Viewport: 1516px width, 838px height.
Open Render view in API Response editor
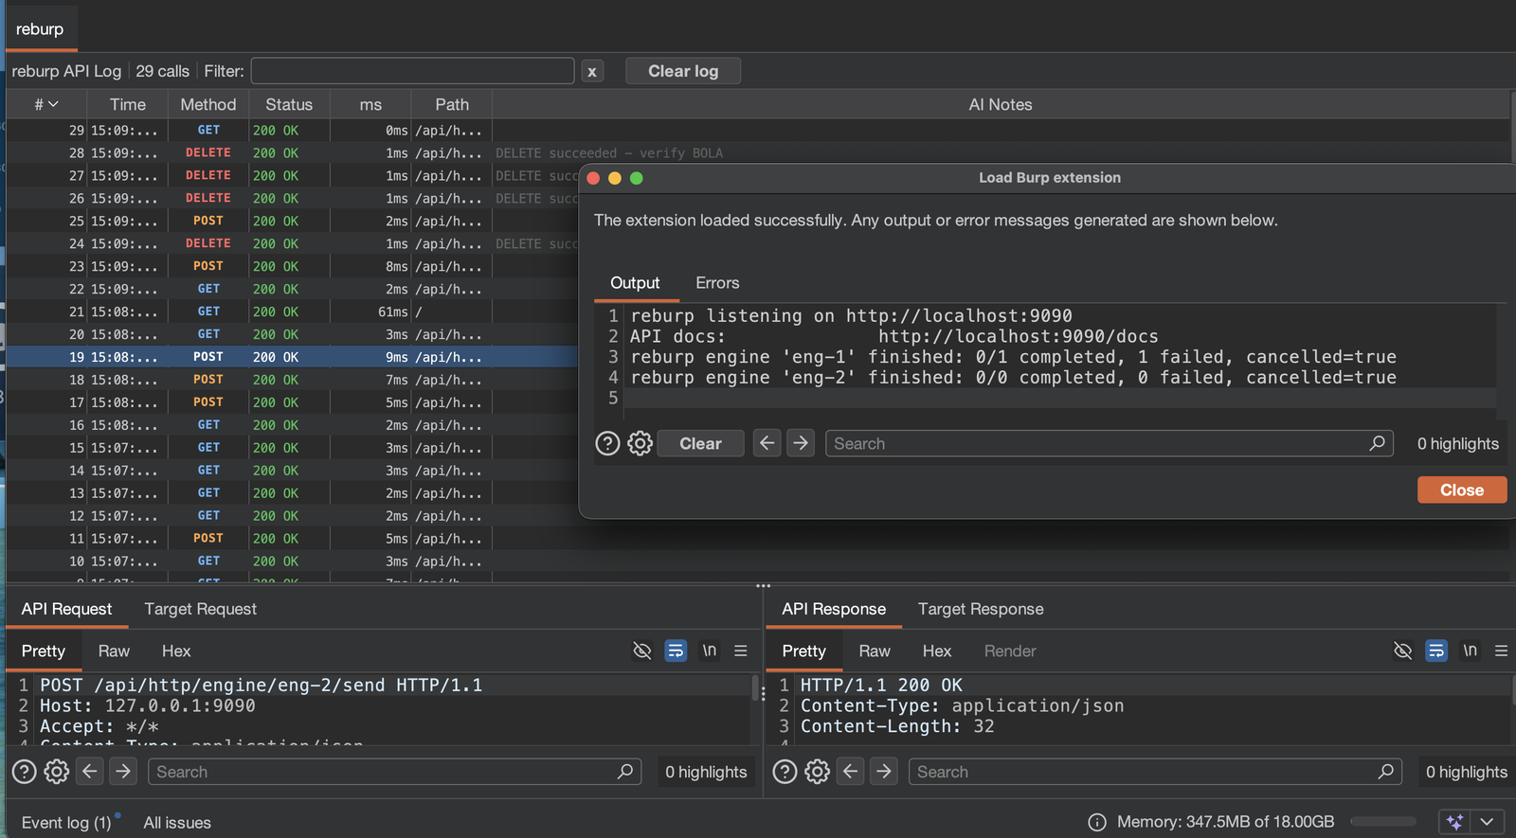pyautogui.click(x=1010, y=651)
